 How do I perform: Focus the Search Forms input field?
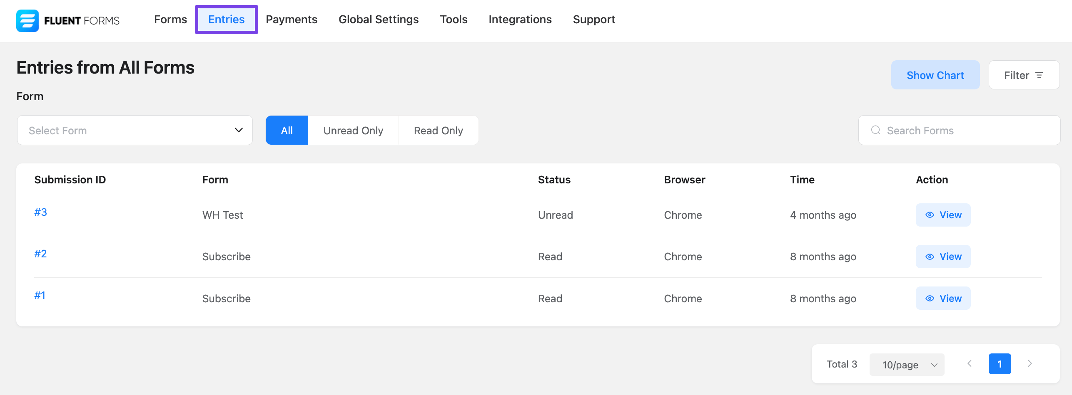(x=959, y=130)
